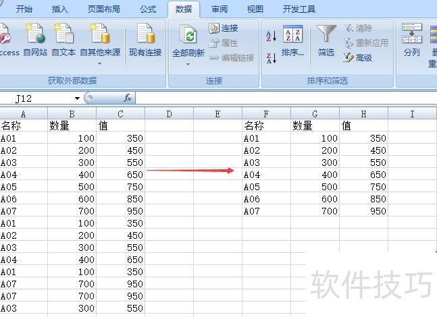Switch to the 开始 (Home) tab
Screen dimensions: 437x317
24,9
